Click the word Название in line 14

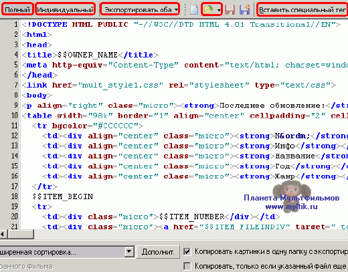coord(295,156)
